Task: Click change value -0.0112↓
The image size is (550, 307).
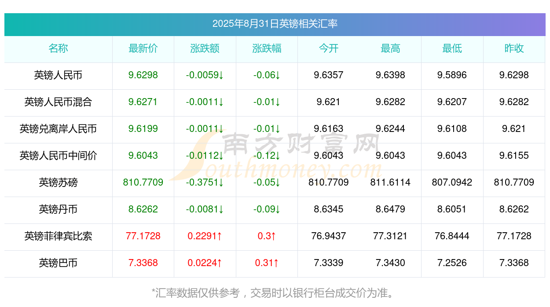Action: (205, 156)
